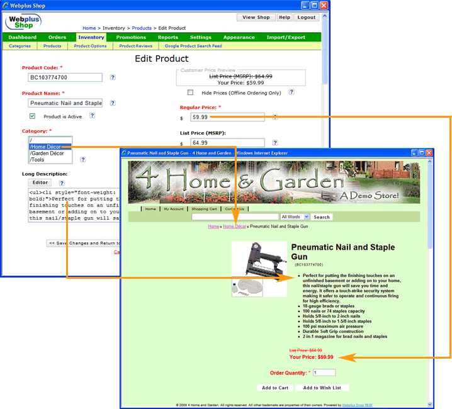Viewport: 452px width, 409px height.
Task: Click Order Quantity input field
Action: click(324, 373)
